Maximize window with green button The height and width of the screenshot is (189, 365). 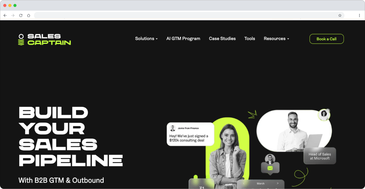[15, 5]
